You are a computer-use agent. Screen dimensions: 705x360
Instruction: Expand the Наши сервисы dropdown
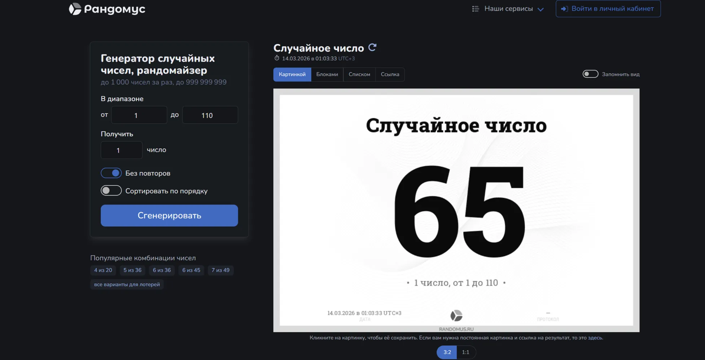tap(508, 9)
